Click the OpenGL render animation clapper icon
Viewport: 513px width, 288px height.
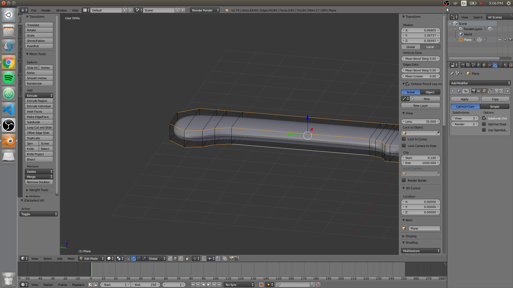point(236,258)
